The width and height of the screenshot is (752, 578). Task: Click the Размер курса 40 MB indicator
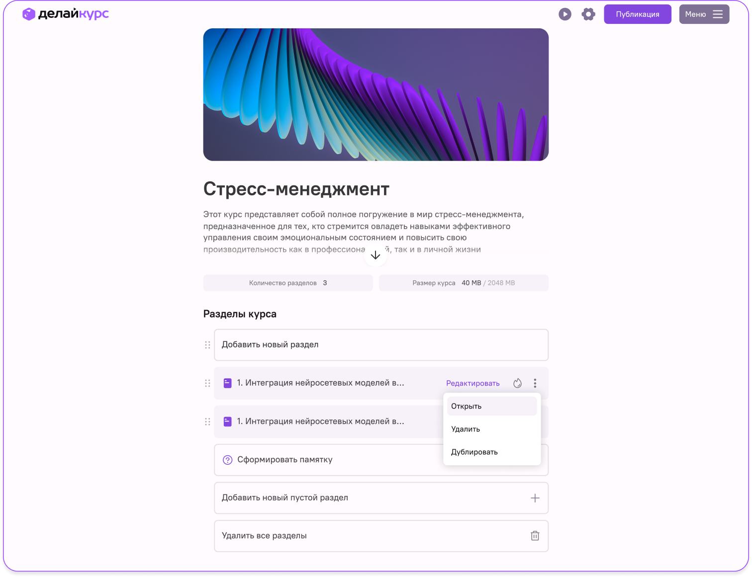(464, 283)
